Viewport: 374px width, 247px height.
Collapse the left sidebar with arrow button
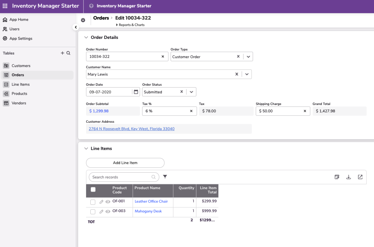[76, 27]
